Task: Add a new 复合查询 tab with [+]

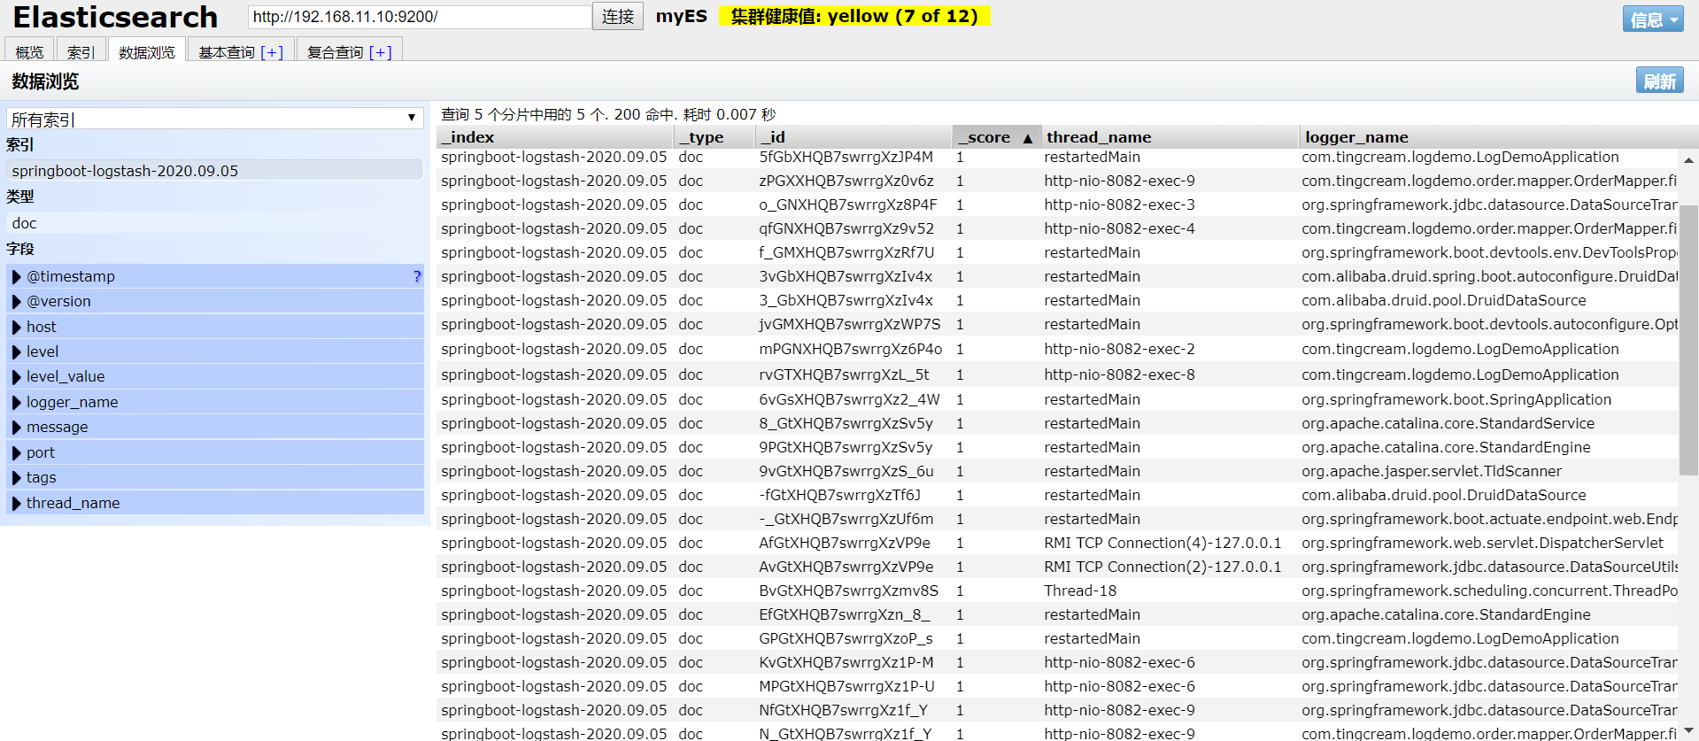Action: 380,52
